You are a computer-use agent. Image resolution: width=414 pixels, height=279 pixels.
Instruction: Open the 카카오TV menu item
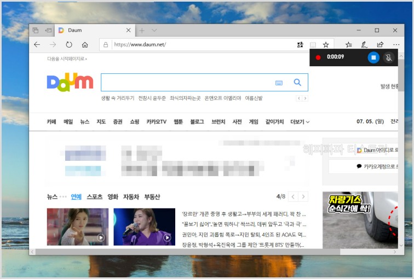pyautogui.click(x=156, y=121)
